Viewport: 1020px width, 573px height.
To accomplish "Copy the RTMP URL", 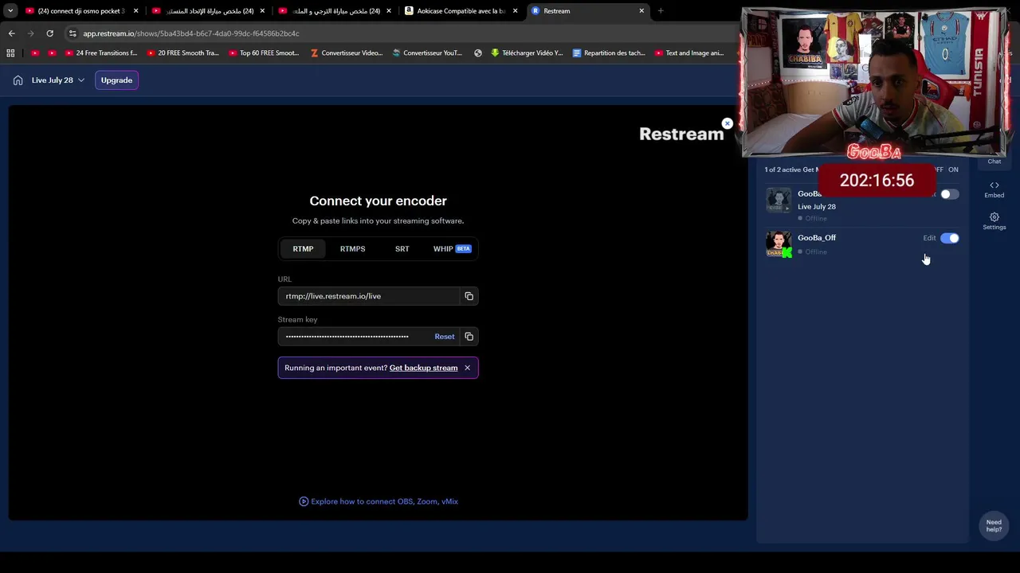I will [469, 296].
